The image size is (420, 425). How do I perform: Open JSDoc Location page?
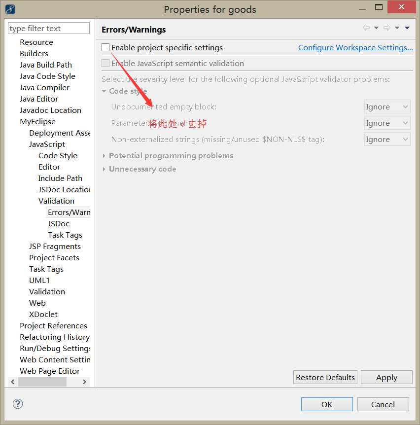tap(64, 190)
